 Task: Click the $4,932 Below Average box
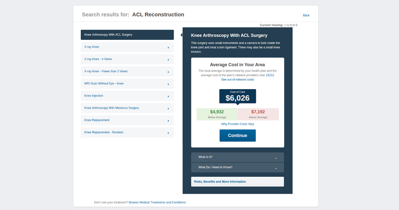(217, 114)
